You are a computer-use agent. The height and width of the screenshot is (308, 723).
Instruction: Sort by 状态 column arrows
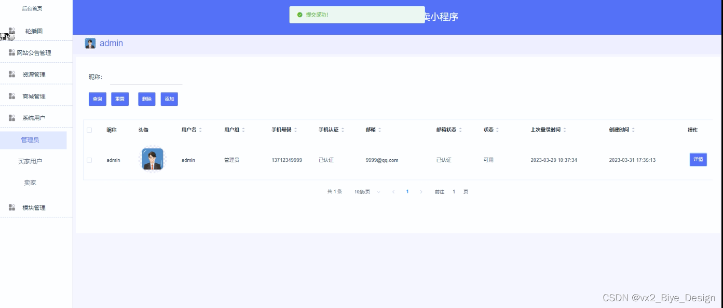[497, 130]
